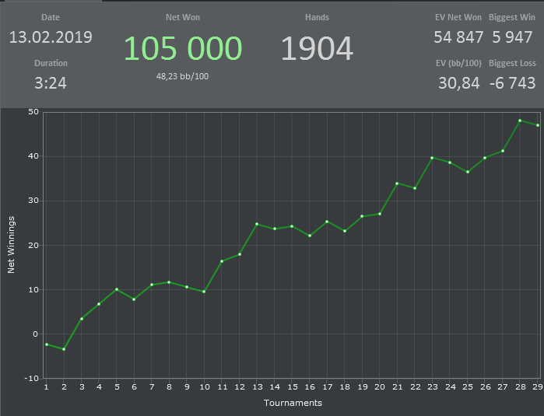This screenshot has height=416, width=544.
Task: Select the graph point at tournament 1
Action: 47,344
